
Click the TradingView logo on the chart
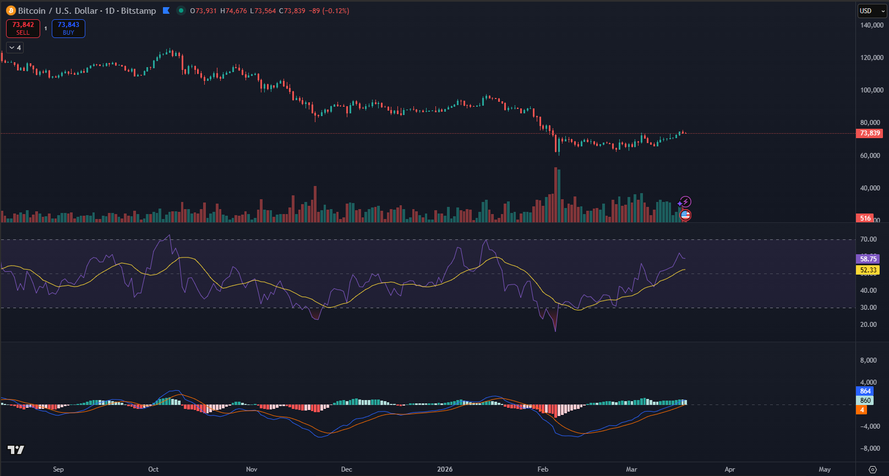pos(16,450)
